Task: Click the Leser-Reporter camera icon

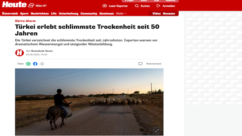Action: (x=105, y=6)
